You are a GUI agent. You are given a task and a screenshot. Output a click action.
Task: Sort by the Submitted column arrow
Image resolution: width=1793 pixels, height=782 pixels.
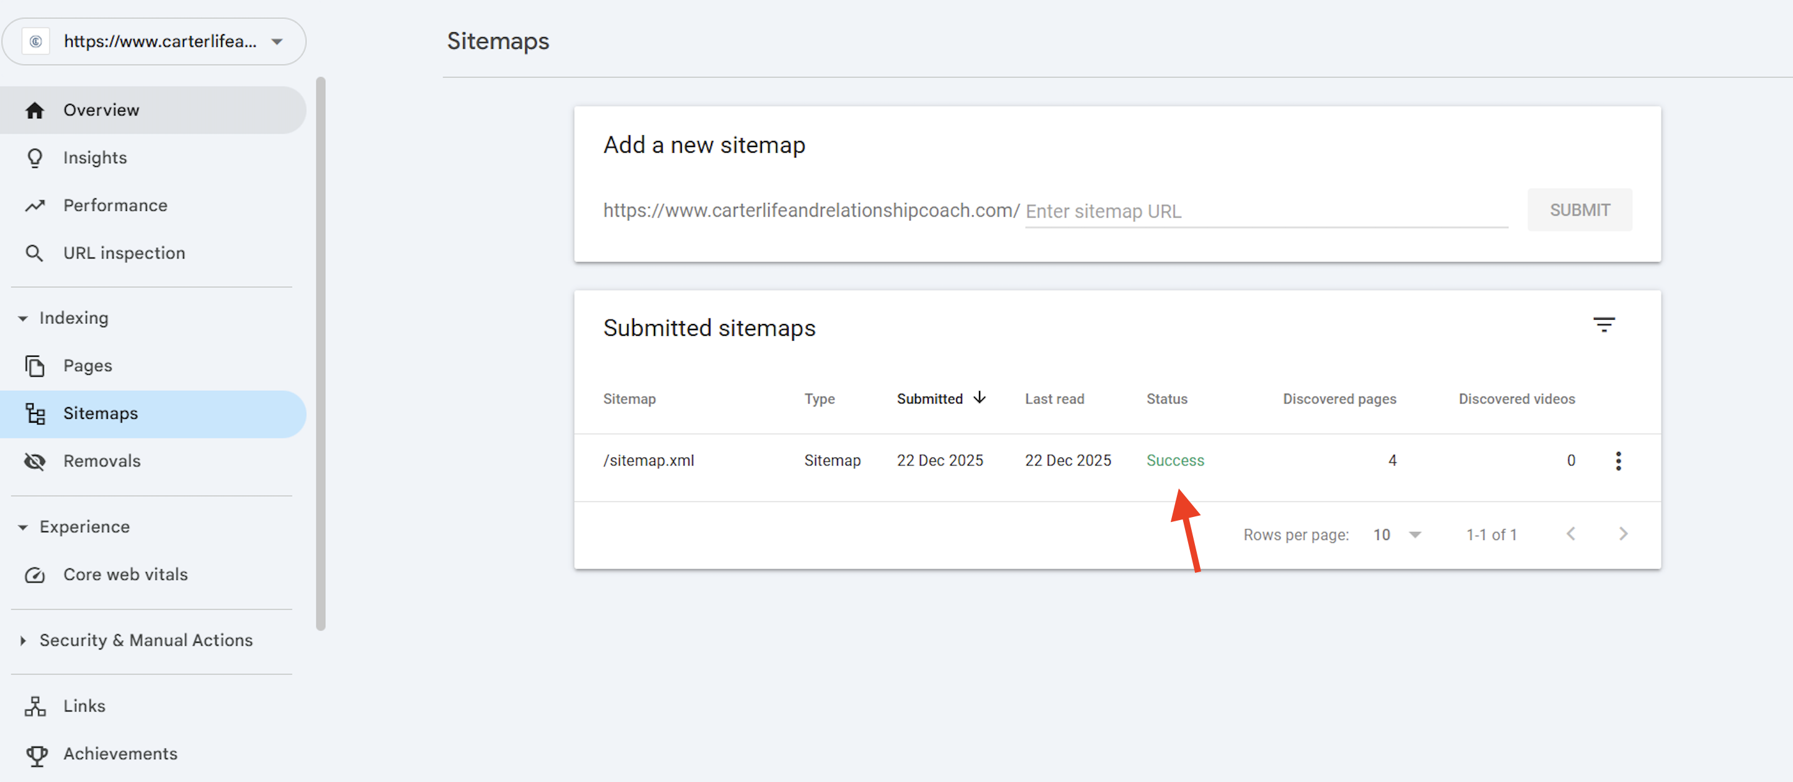[x=980, y=398]
